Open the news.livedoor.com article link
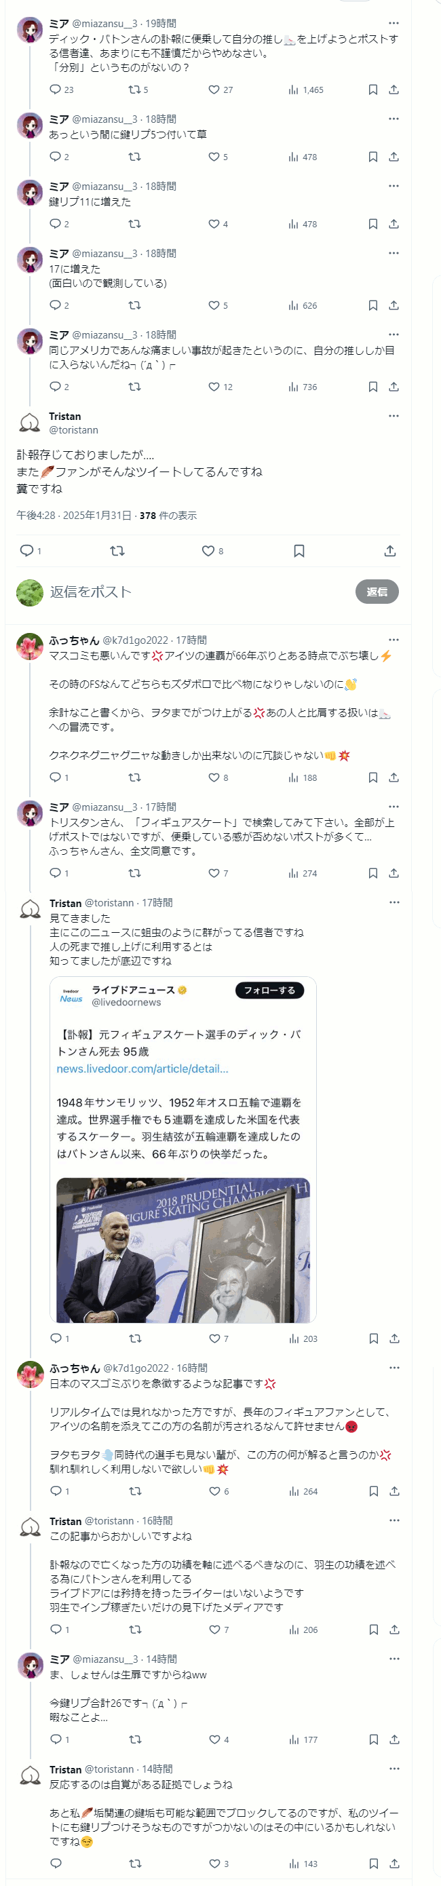Image resolution: width=441 pixels, height=1886 pixels. [x=142, y=1069]
